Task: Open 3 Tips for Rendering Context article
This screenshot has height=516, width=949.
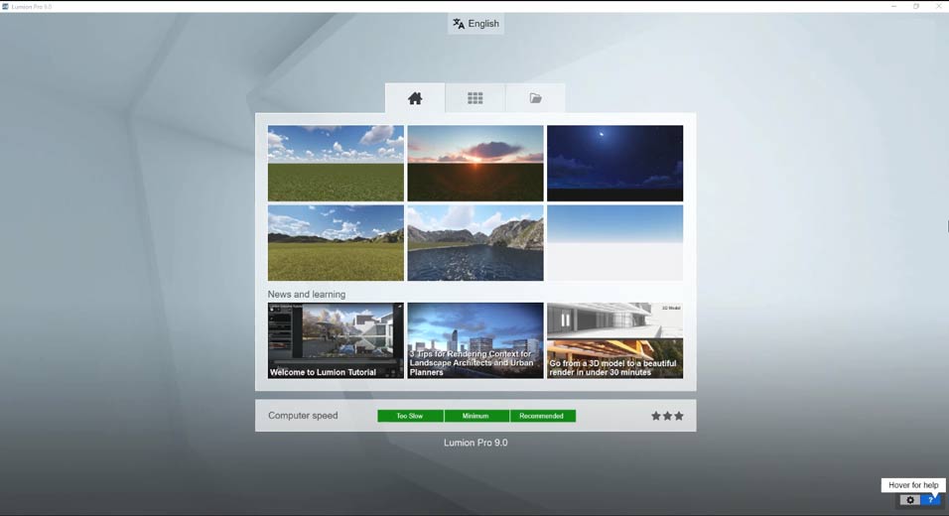Action: click(x=475, y=340)
